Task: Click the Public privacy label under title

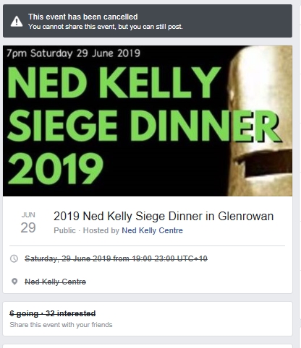Action: (x=64, y=230)
